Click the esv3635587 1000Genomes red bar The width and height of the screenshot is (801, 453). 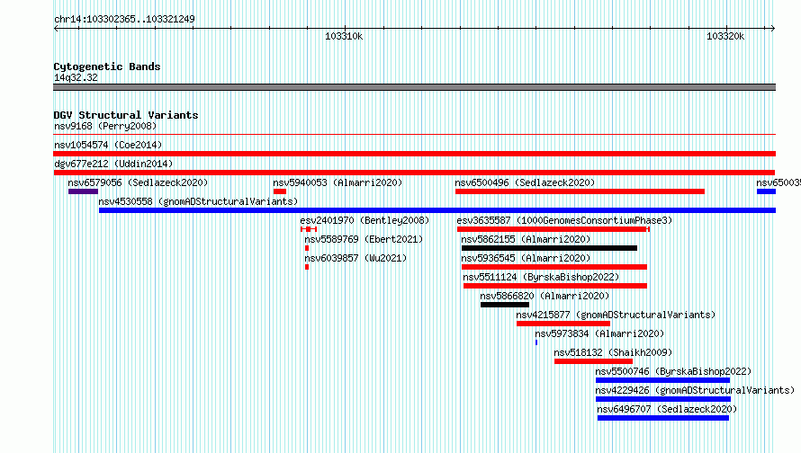pos(553,229)
